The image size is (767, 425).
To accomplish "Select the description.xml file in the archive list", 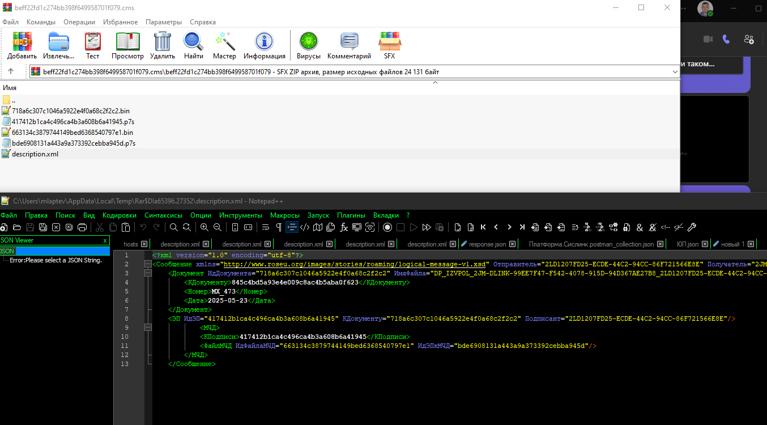I will tap(35, 154).
